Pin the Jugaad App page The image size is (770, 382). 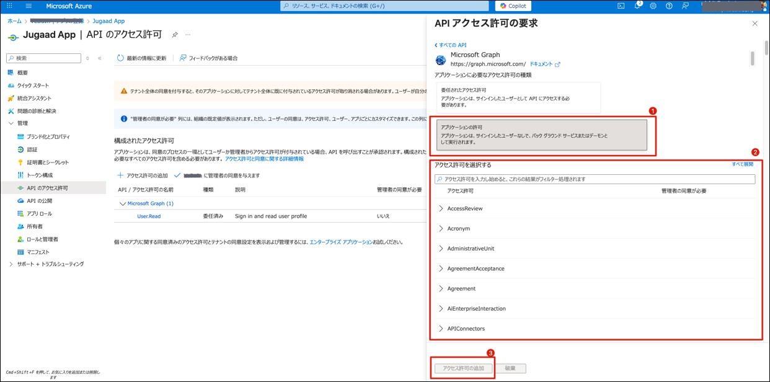175,35
